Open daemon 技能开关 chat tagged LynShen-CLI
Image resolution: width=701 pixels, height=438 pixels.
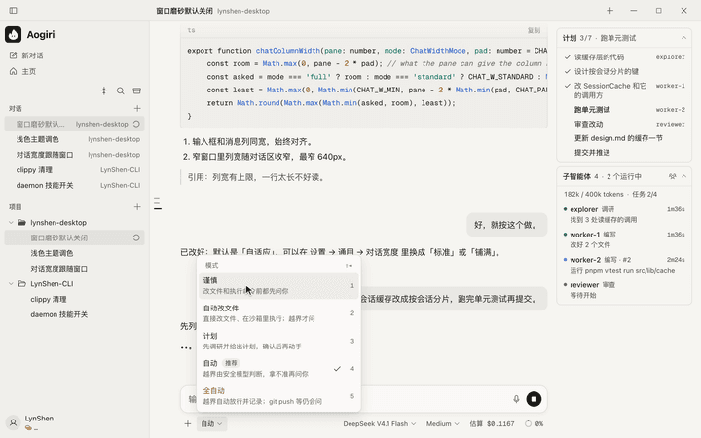(x=75, y=186)
